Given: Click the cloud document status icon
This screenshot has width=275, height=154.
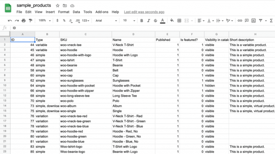Looking at the screenshot, I should tap(72, 5).
